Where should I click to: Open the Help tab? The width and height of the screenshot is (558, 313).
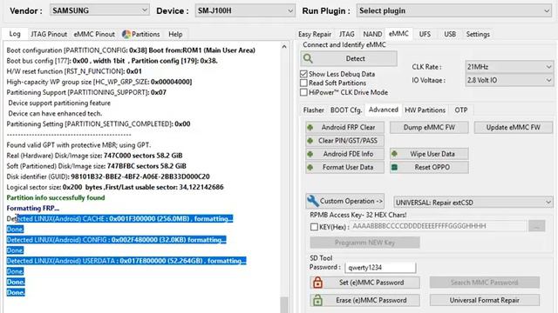[175, 34]
